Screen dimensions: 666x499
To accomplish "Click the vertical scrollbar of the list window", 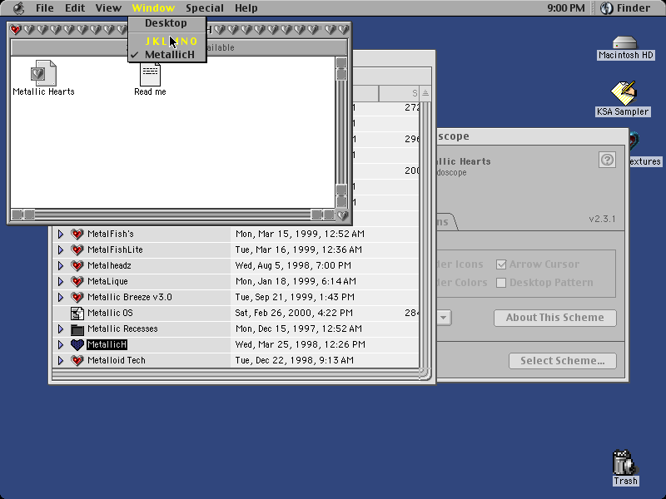I will 425,235.
